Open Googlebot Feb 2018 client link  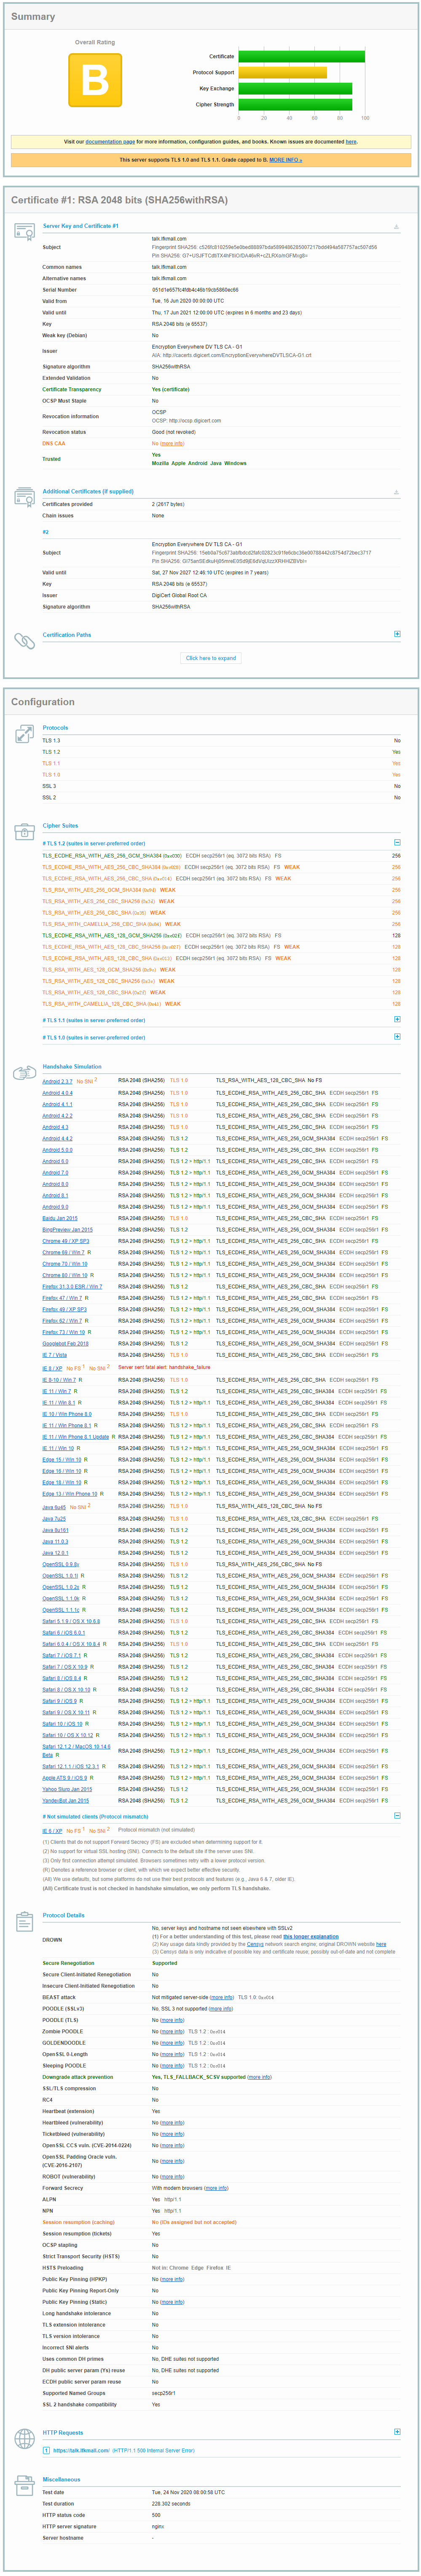[x=65, y=1344]
